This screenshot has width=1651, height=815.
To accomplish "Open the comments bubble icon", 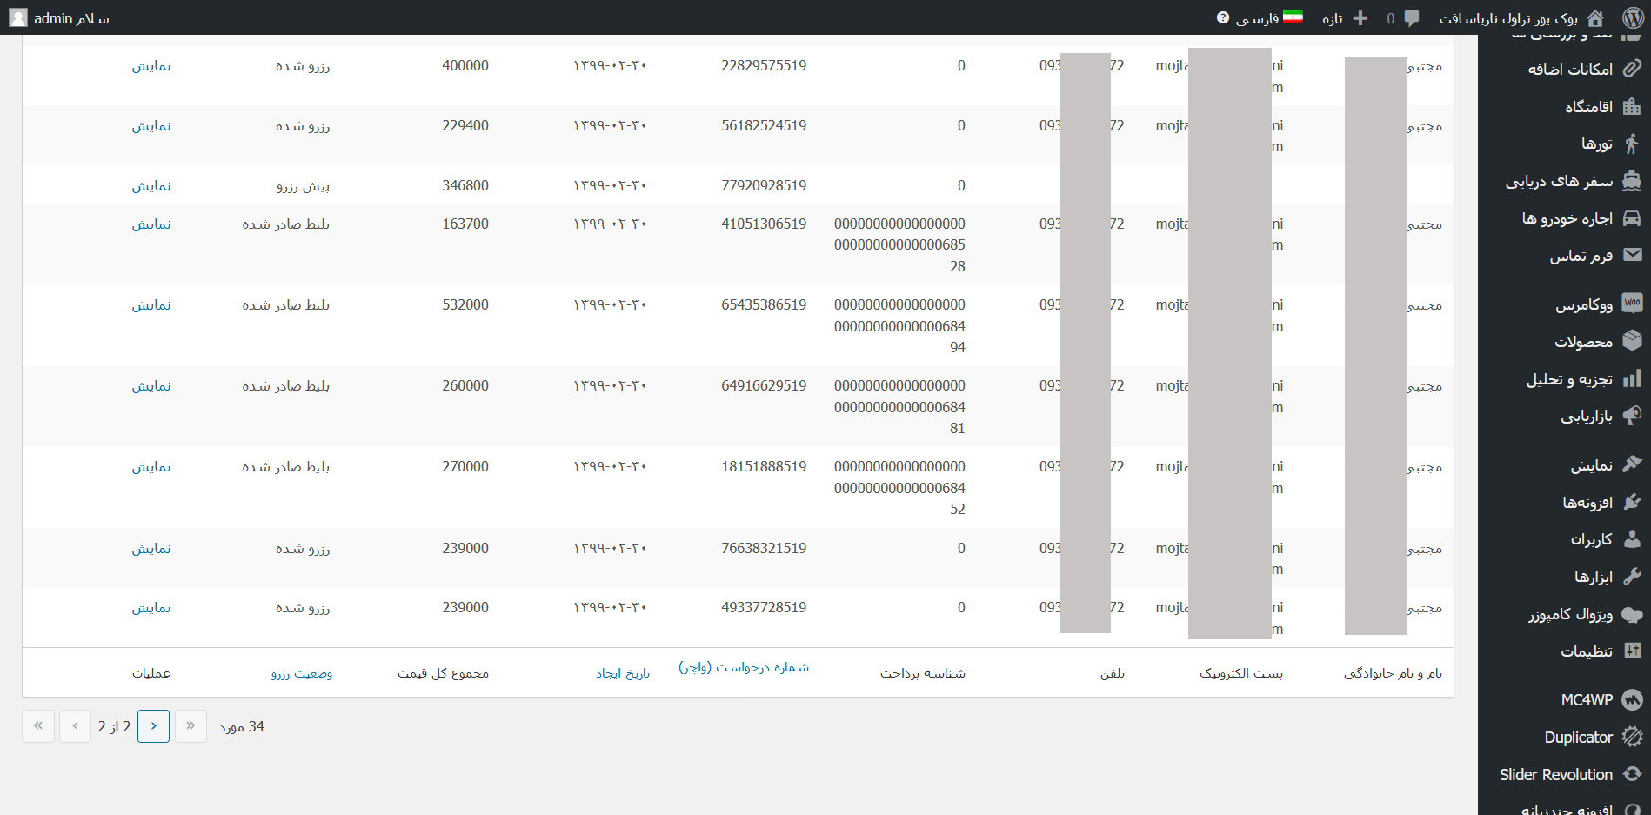I will 1412,17.
